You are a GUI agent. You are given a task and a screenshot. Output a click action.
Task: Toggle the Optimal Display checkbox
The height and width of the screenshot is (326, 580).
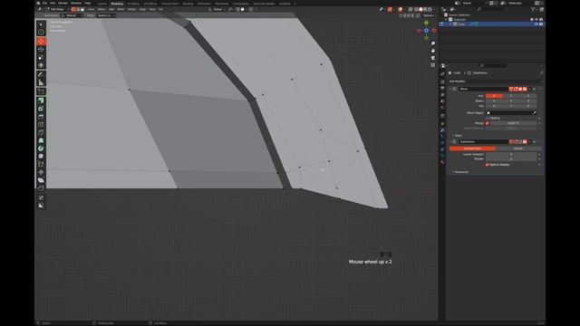(x=488, y=165)
